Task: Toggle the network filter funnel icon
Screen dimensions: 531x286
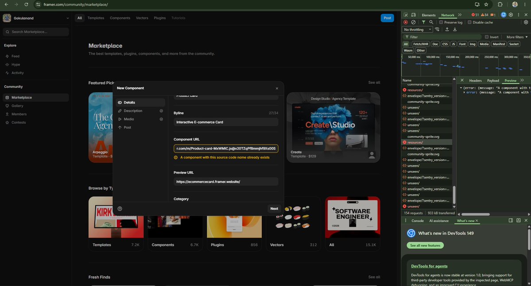Action: pos(423,22)
